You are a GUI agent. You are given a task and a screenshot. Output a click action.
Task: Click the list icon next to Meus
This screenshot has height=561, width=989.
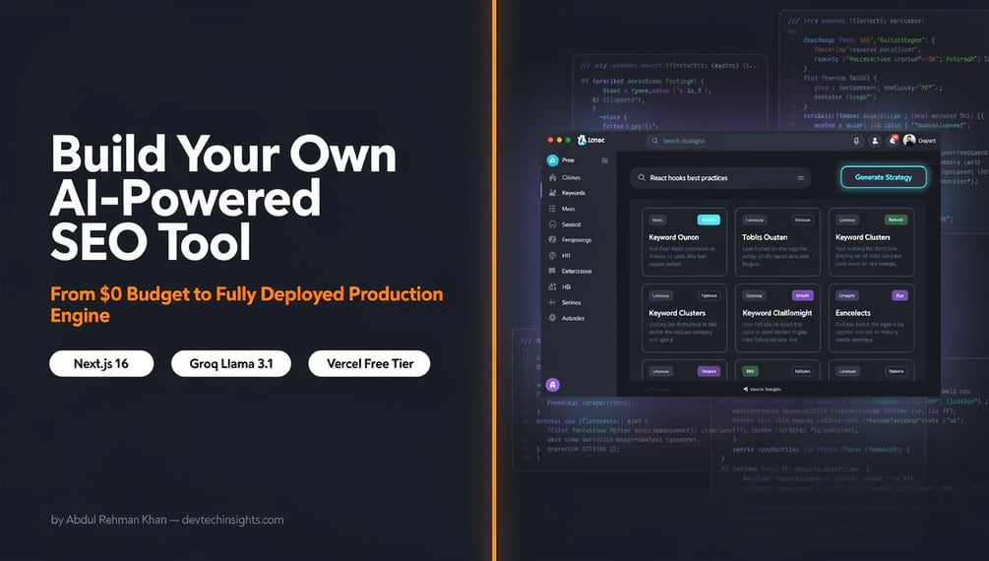click(552, 209)
